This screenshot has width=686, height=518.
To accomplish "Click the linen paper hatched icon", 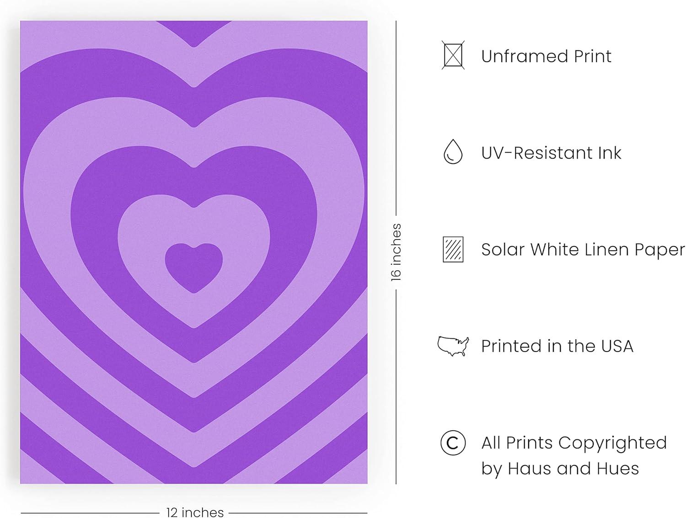I will (x=453, y=249).
